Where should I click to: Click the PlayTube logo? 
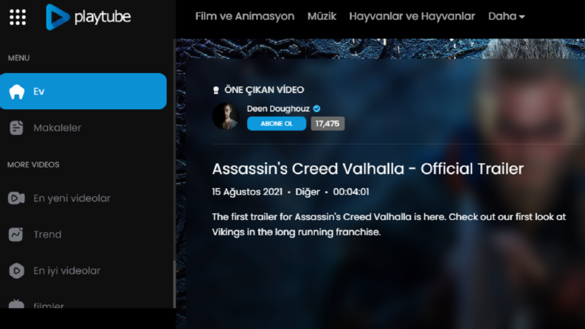click(88, 17)
